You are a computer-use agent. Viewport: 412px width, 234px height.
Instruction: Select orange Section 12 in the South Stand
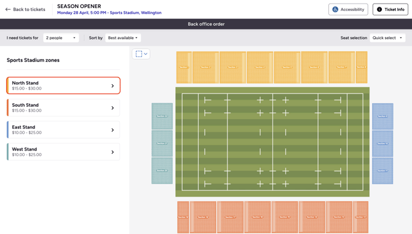click(361, 217)
